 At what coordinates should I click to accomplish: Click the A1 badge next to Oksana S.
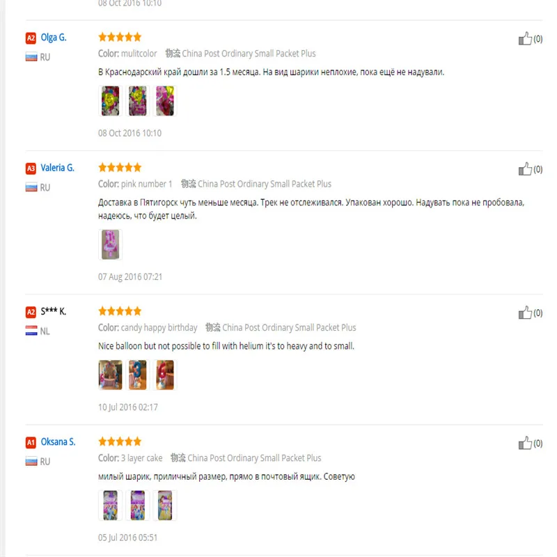(31, 442)
